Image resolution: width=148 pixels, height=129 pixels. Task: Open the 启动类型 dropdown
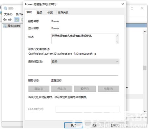85,62
